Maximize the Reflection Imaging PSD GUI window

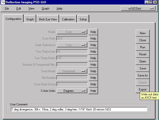(x=151, y=2)
